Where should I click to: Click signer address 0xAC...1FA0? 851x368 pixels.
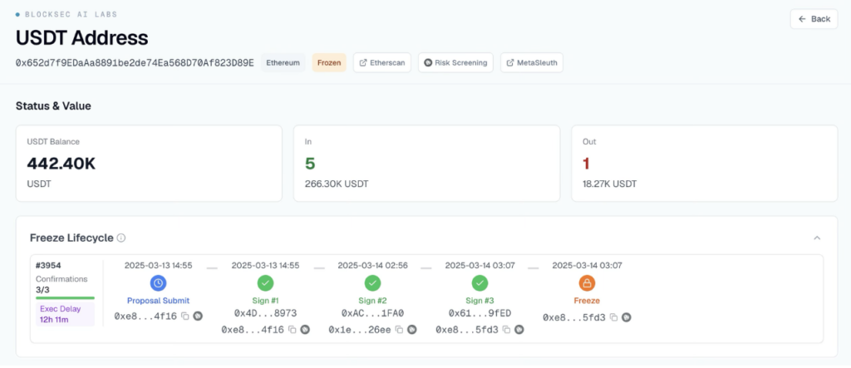(x=372, y=314)
